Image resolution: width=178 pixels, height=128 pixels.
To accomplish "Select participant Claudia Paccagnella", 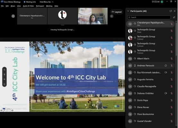I will pyautogui.click(x=150, y=86).
